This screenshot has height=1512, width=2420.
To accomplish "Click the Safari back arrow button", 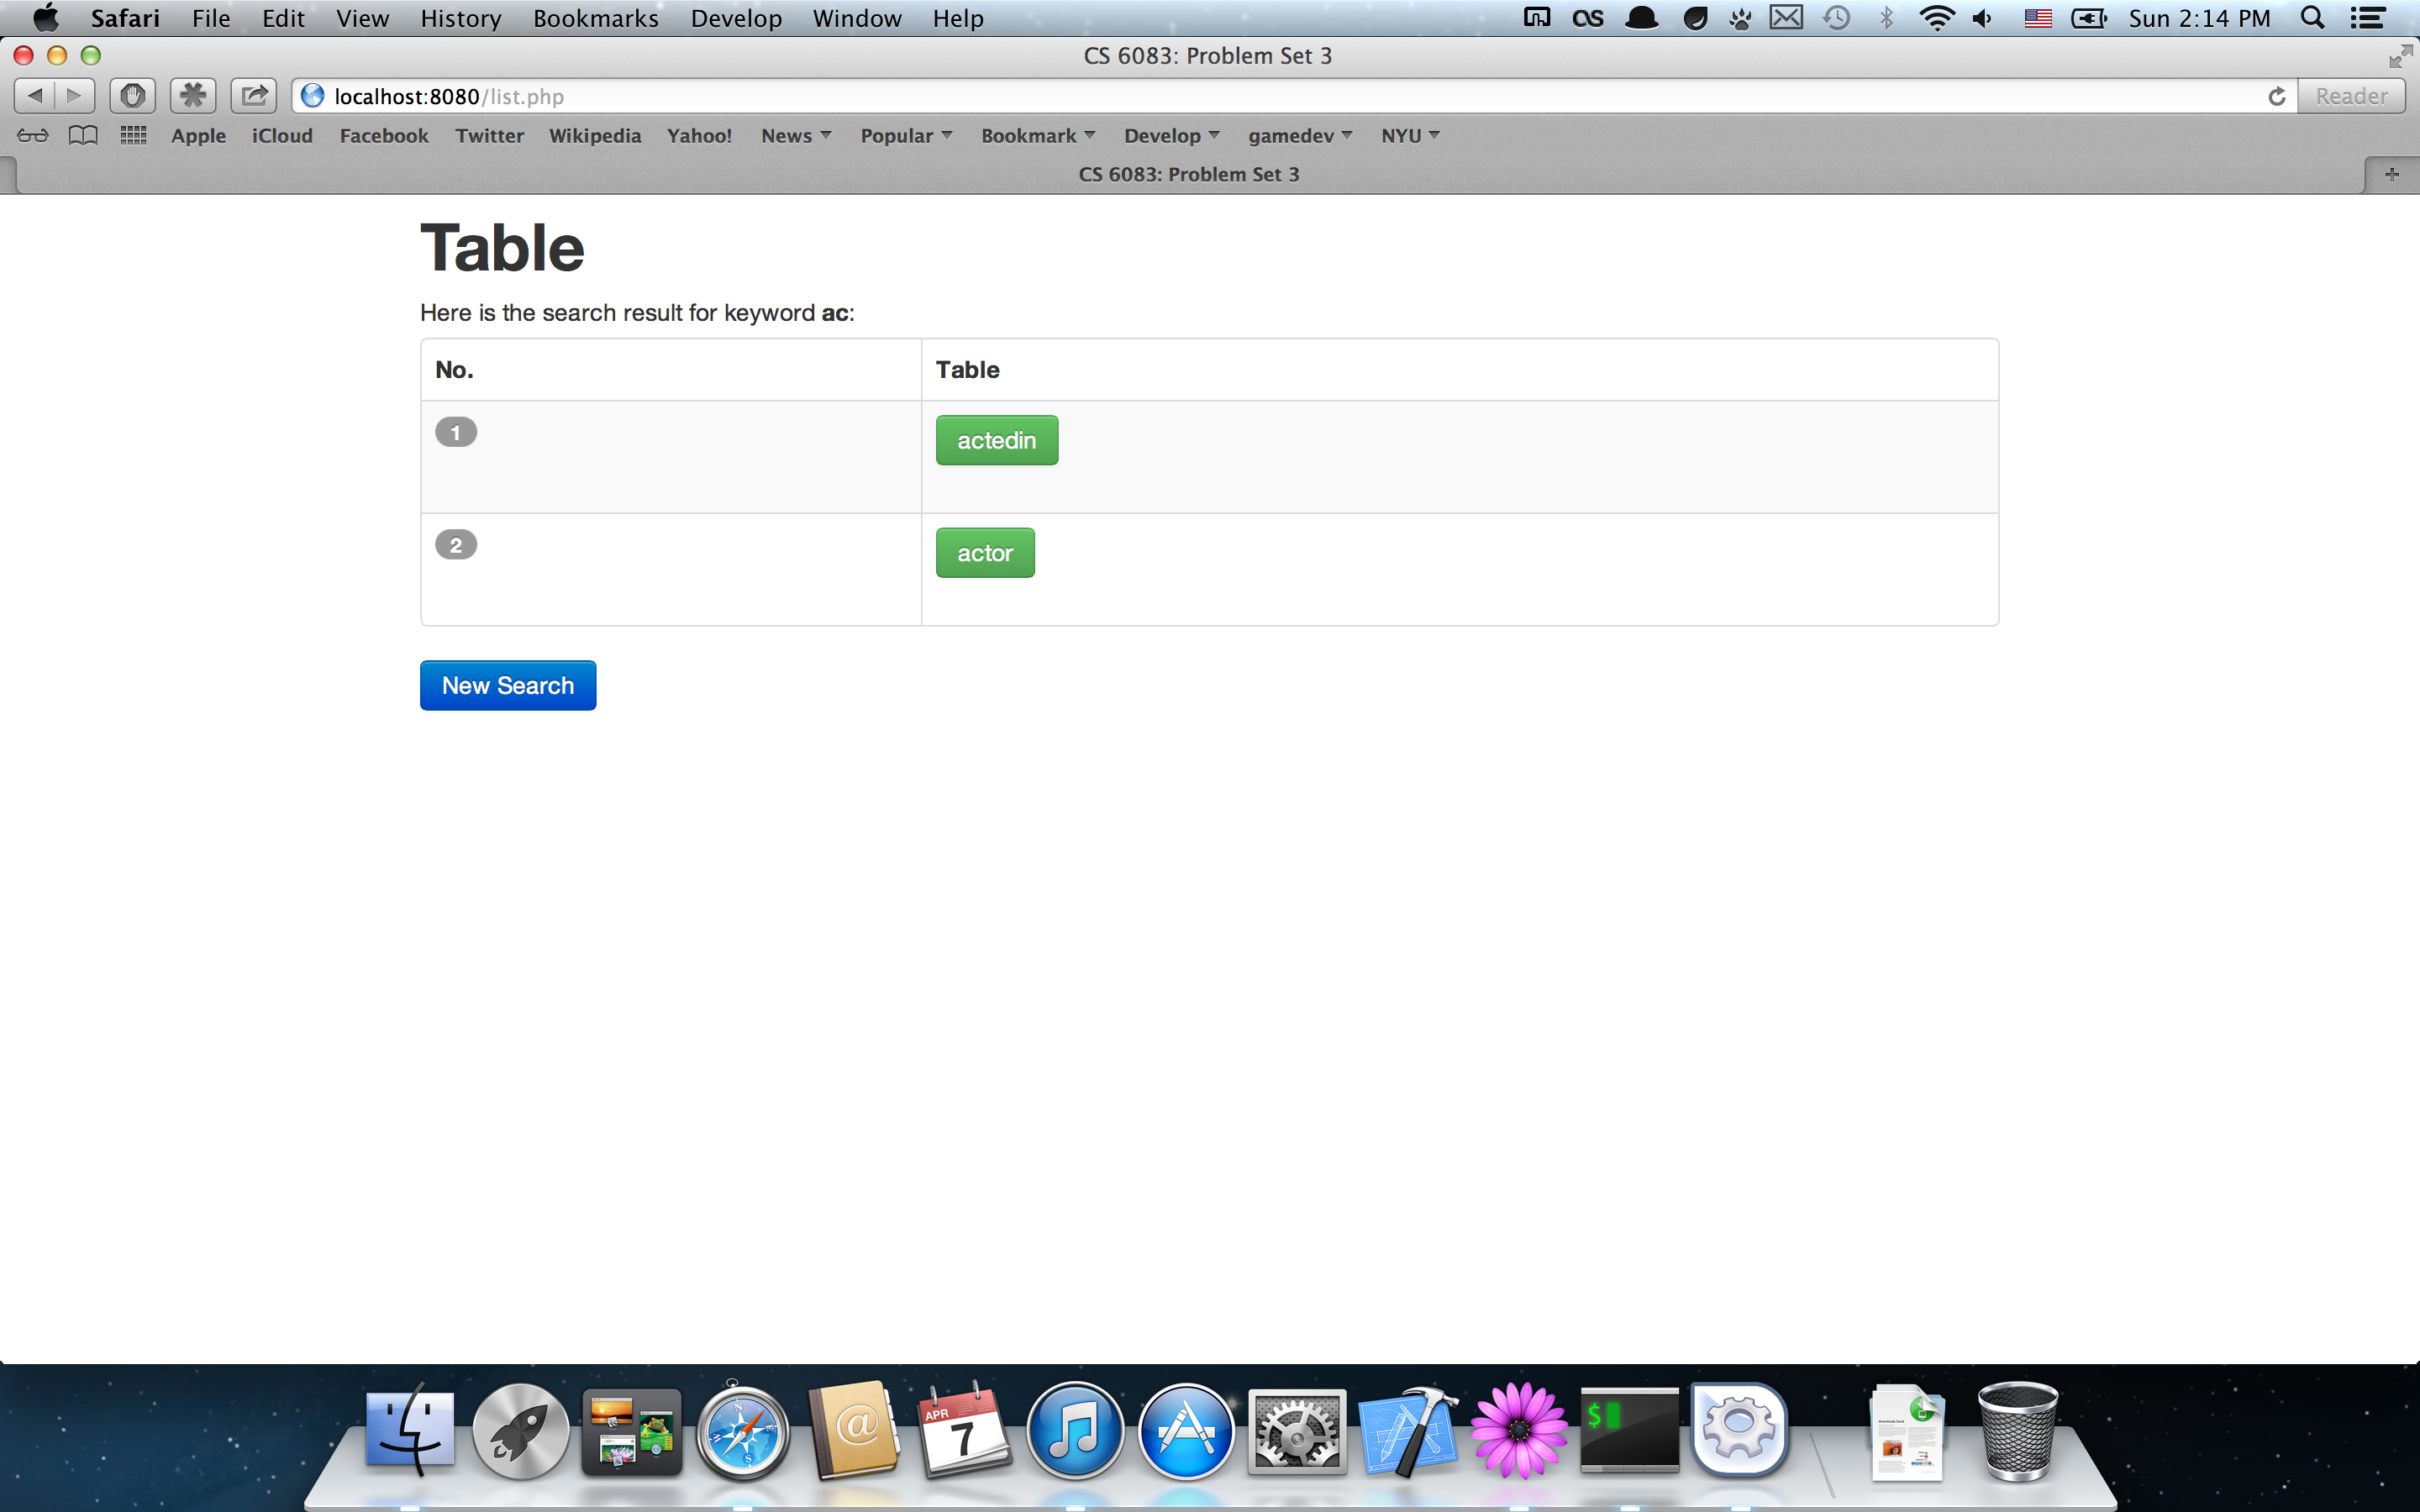I will point(35,96).
